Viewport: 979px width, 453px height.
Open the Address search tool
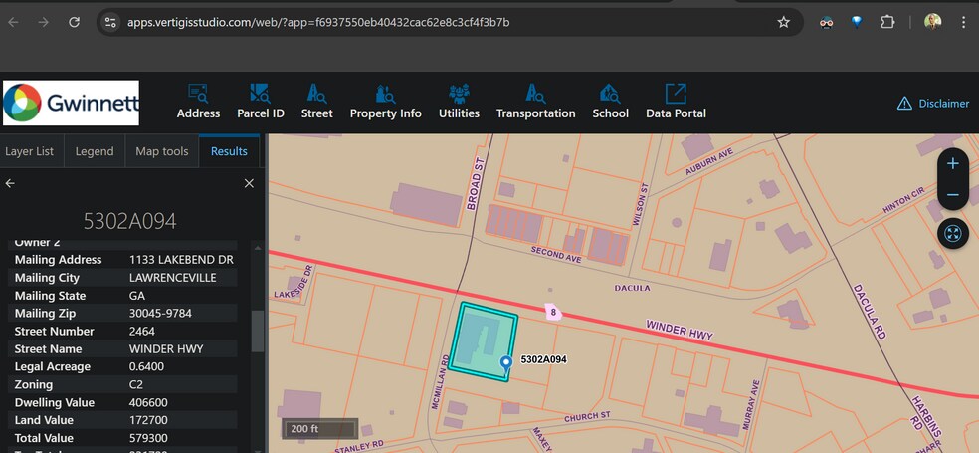point(198,103)
